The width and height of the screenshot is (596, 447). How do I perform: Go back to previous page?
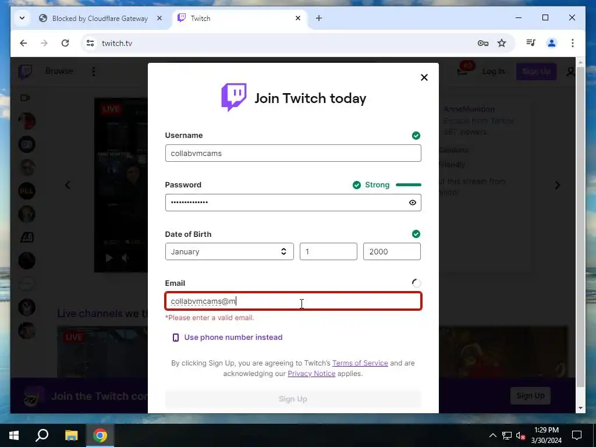click(23, 43)
